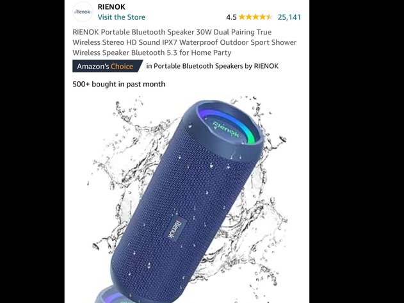Image resolution: width=404 pixels, height=303 pixels.
Task: Click the glowing Rienok logo on speaker top
Action: click(x=226, y=129)
